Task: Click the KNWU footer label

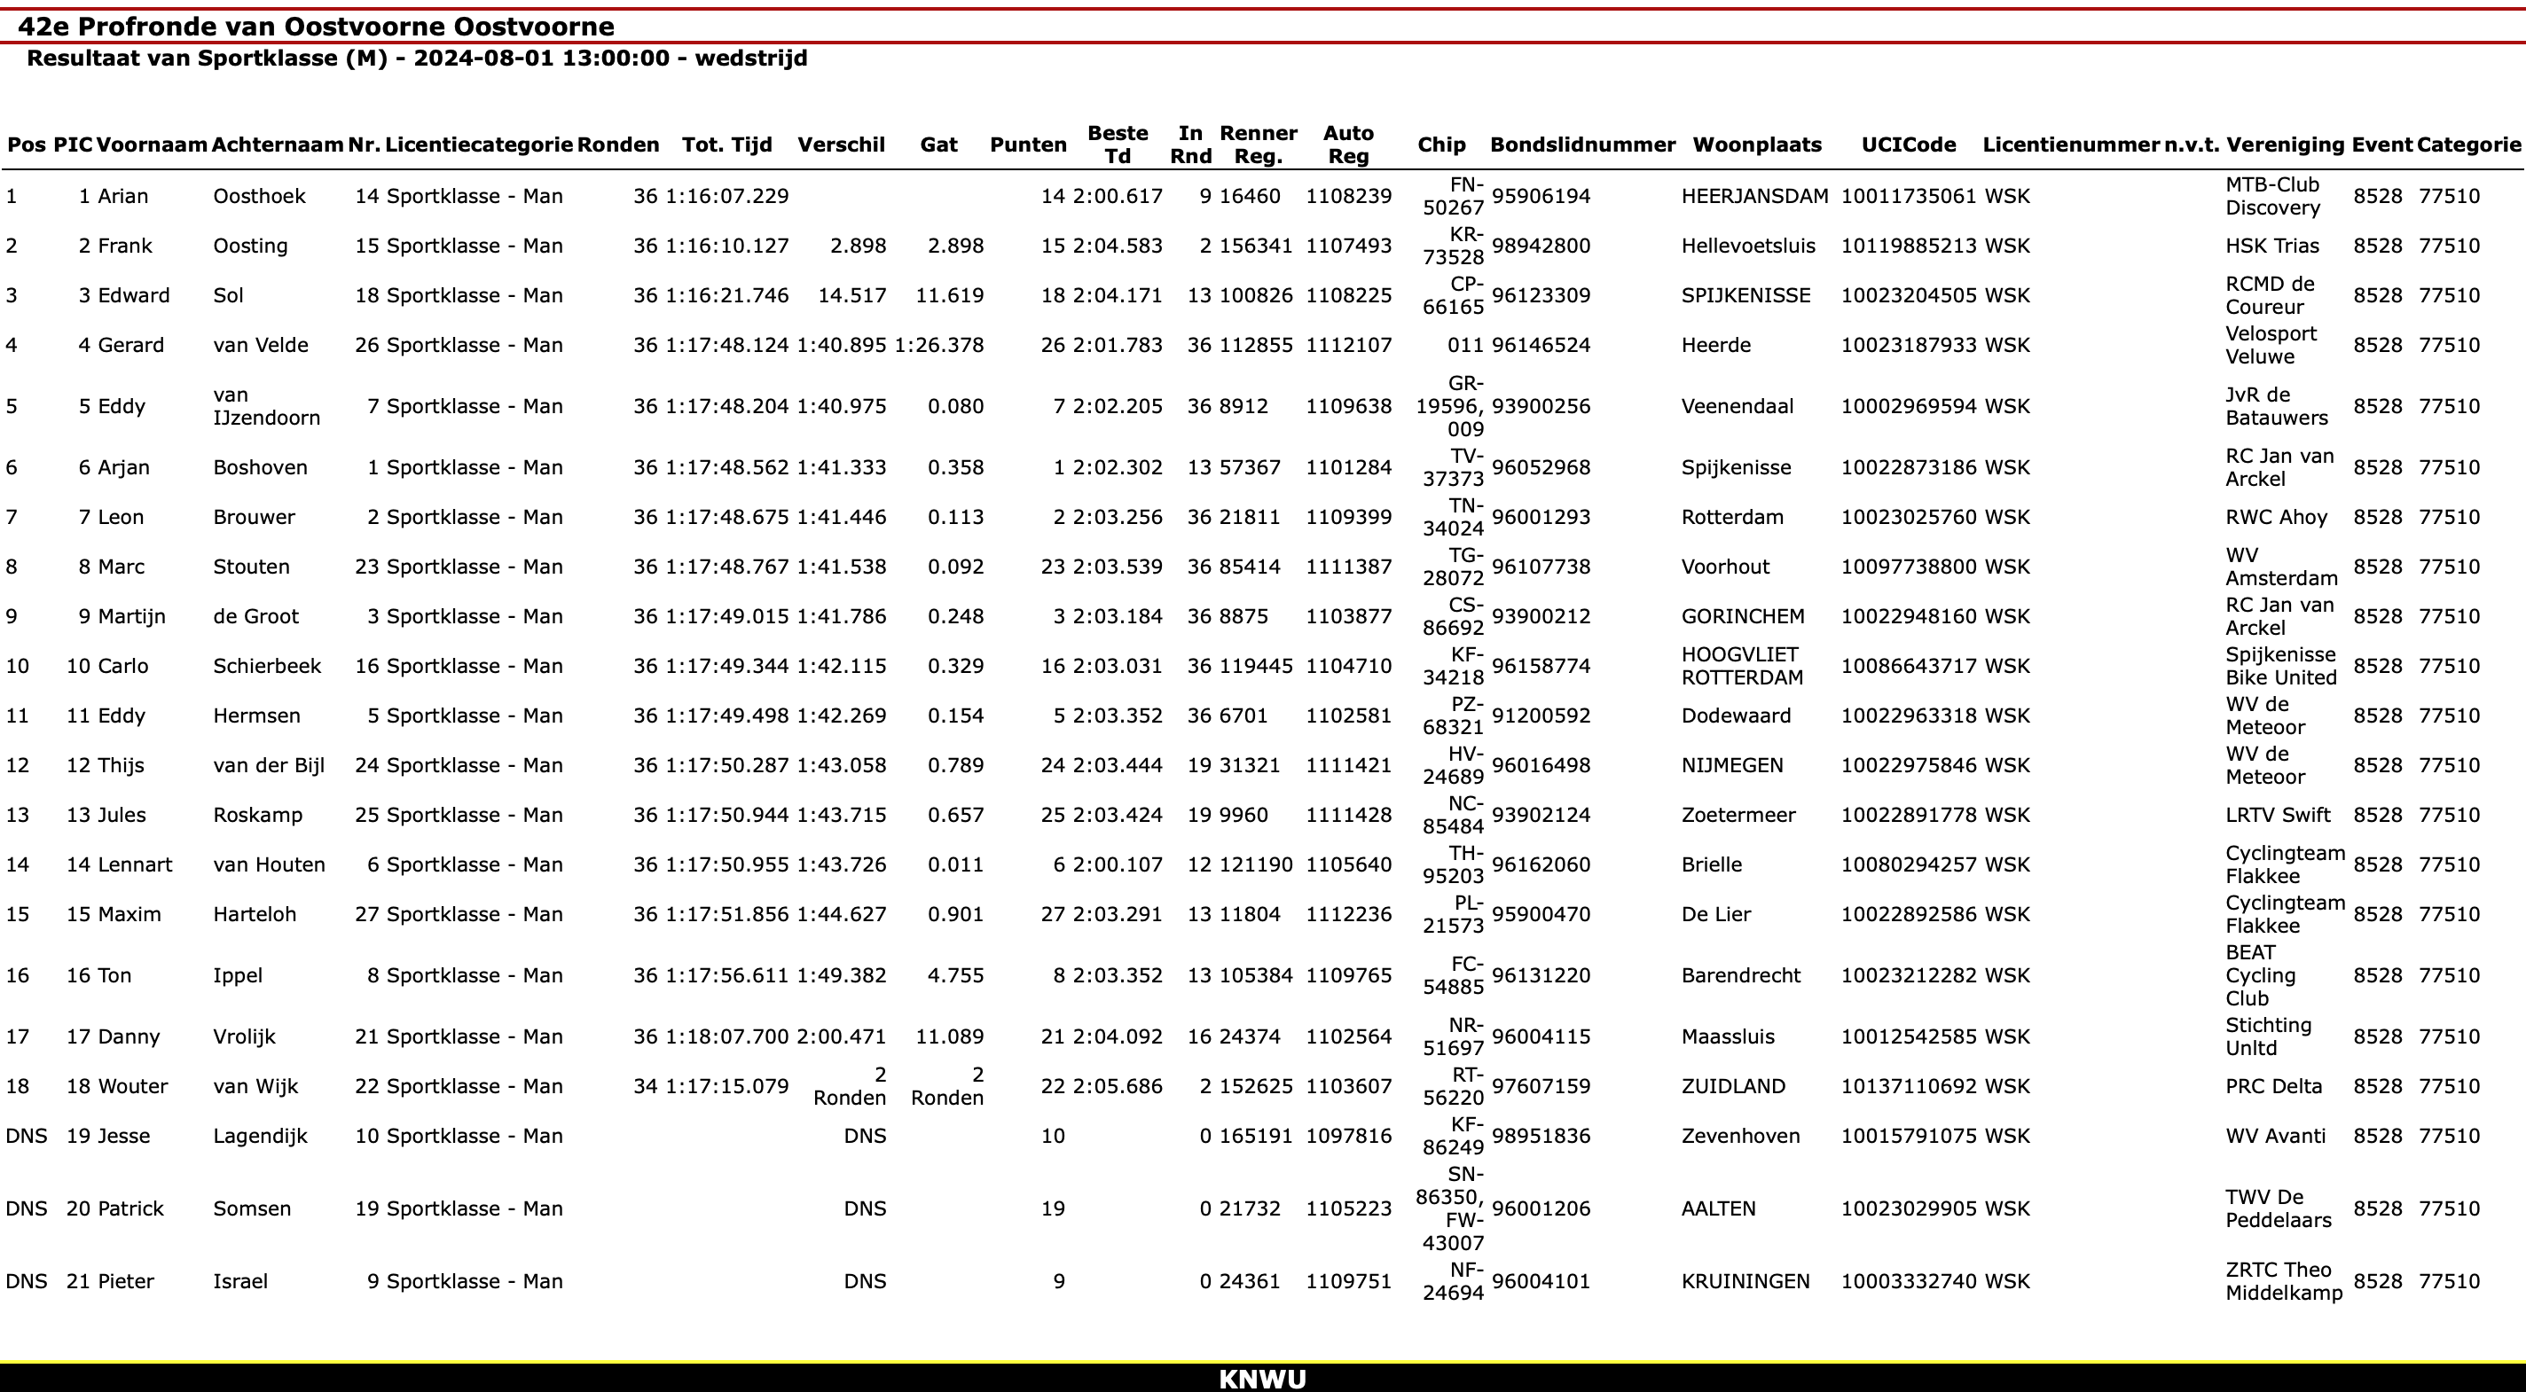Action: coord(1262,1380)
